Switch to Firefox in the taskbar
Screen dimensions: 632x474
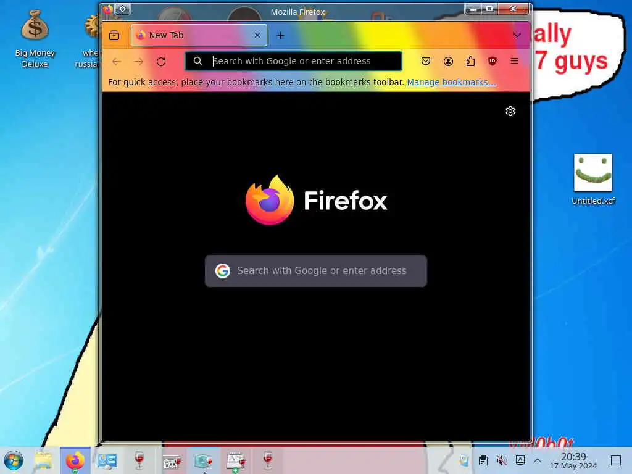[x=75, y=460]
